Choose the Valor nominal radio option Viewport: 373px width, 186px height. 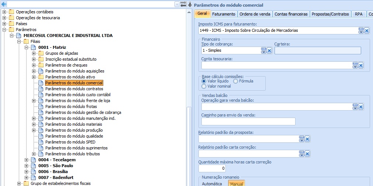tap(204, 86)
